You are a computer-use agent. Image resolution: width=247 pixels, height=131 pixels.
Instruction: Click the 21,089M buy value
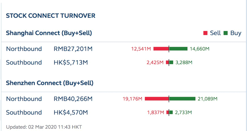(x=208, y=99)
